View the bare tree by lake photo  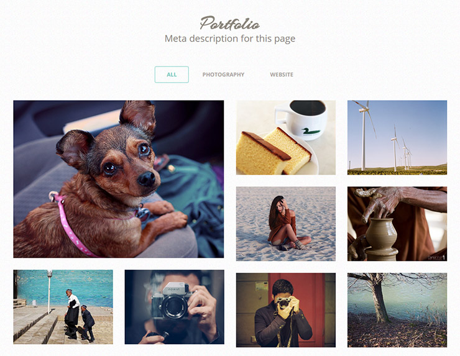click(x=397, y=310)
